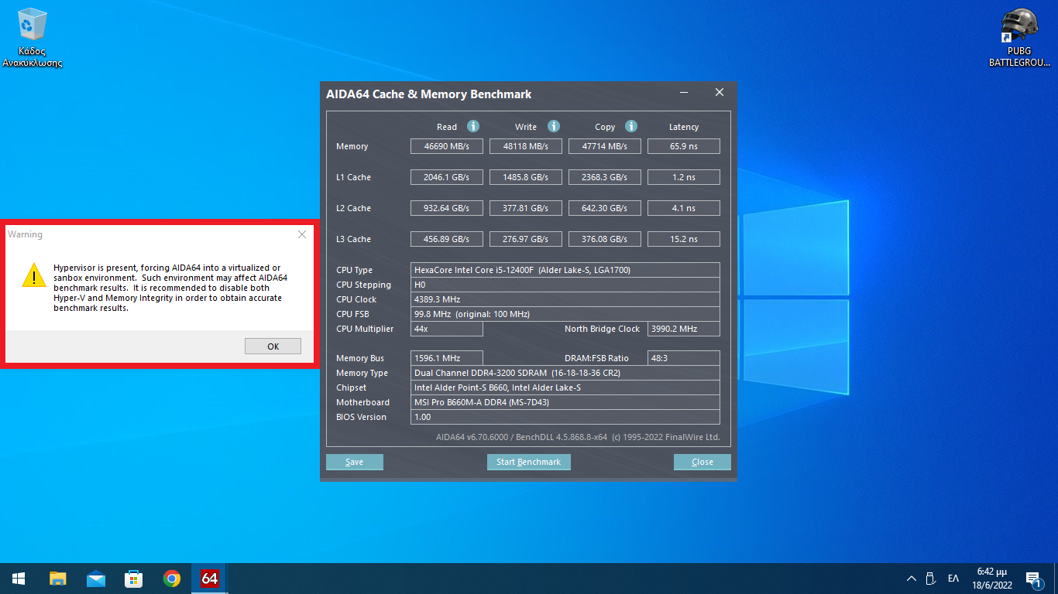Open the clock and date flyout
1058x594 pixels.
(x=994, y=579)
